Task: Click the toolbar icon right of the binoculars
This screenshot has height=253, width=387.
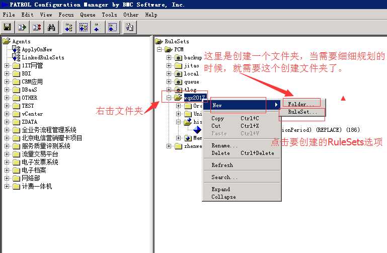Action: (68, 27)
